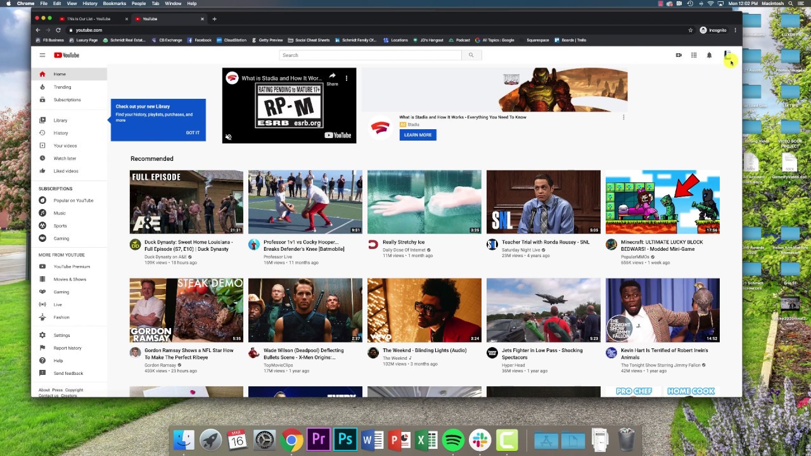This screenshot has width=811, height=456.
Task: Switch to 'This Is Our List' tab
Action: [x=89, y=19]
